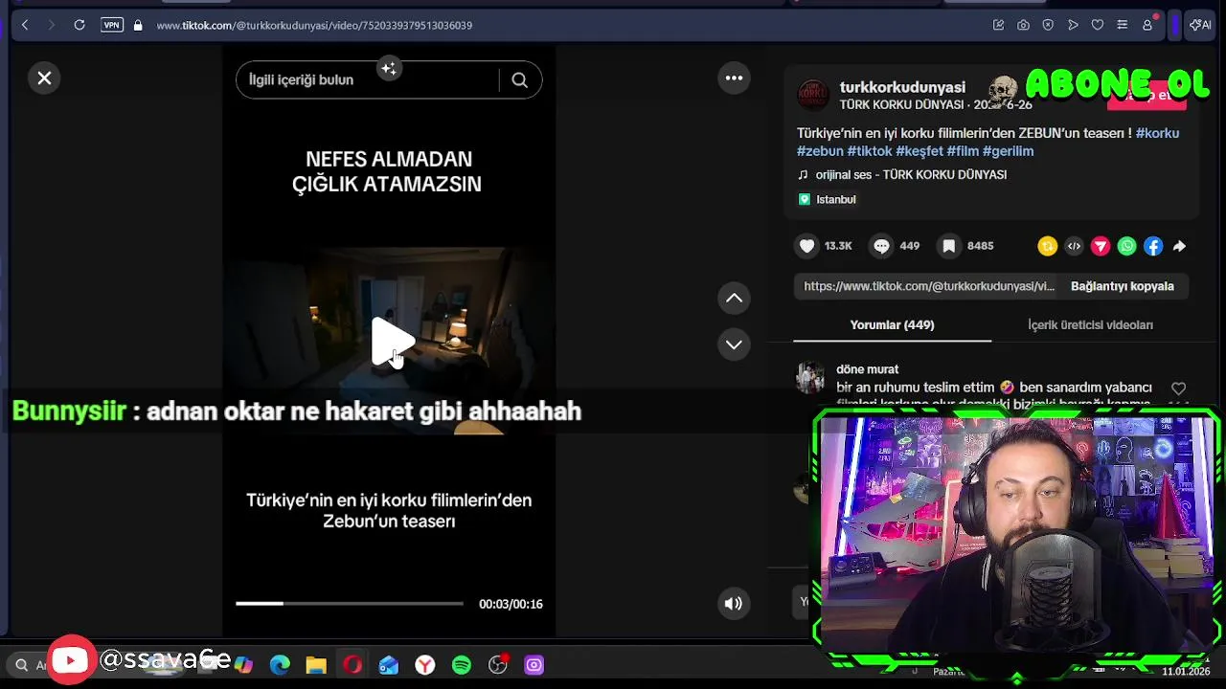Open the Outlook mail icon on the taskbar
Image resolution: width=1226 pixels, height=689 pixels.
(x=389, y=665)
